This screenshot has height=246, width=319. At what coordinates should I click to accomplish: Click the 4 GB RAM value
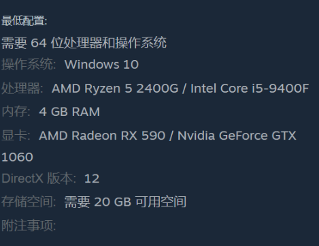(x=69, y=112)
